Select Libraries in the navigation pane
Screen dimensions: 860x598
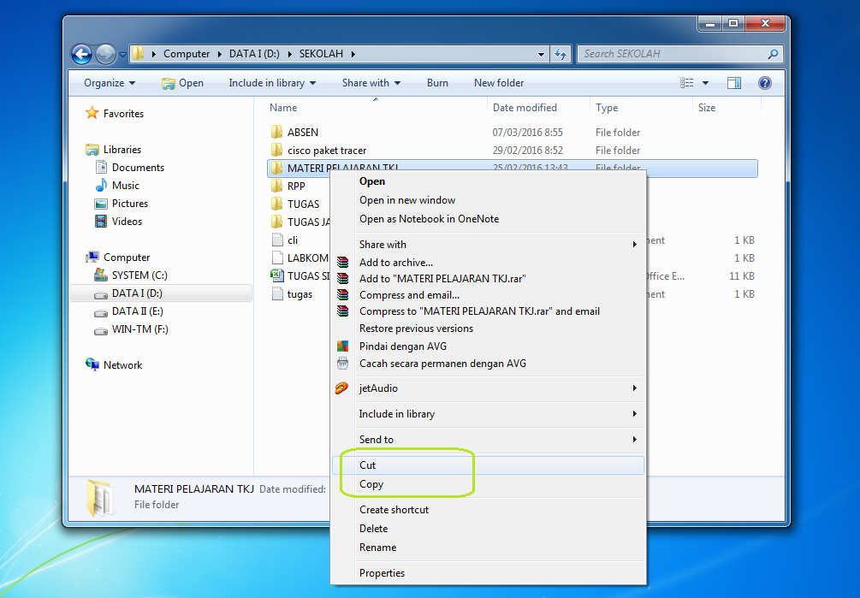(x=114, y=149)
